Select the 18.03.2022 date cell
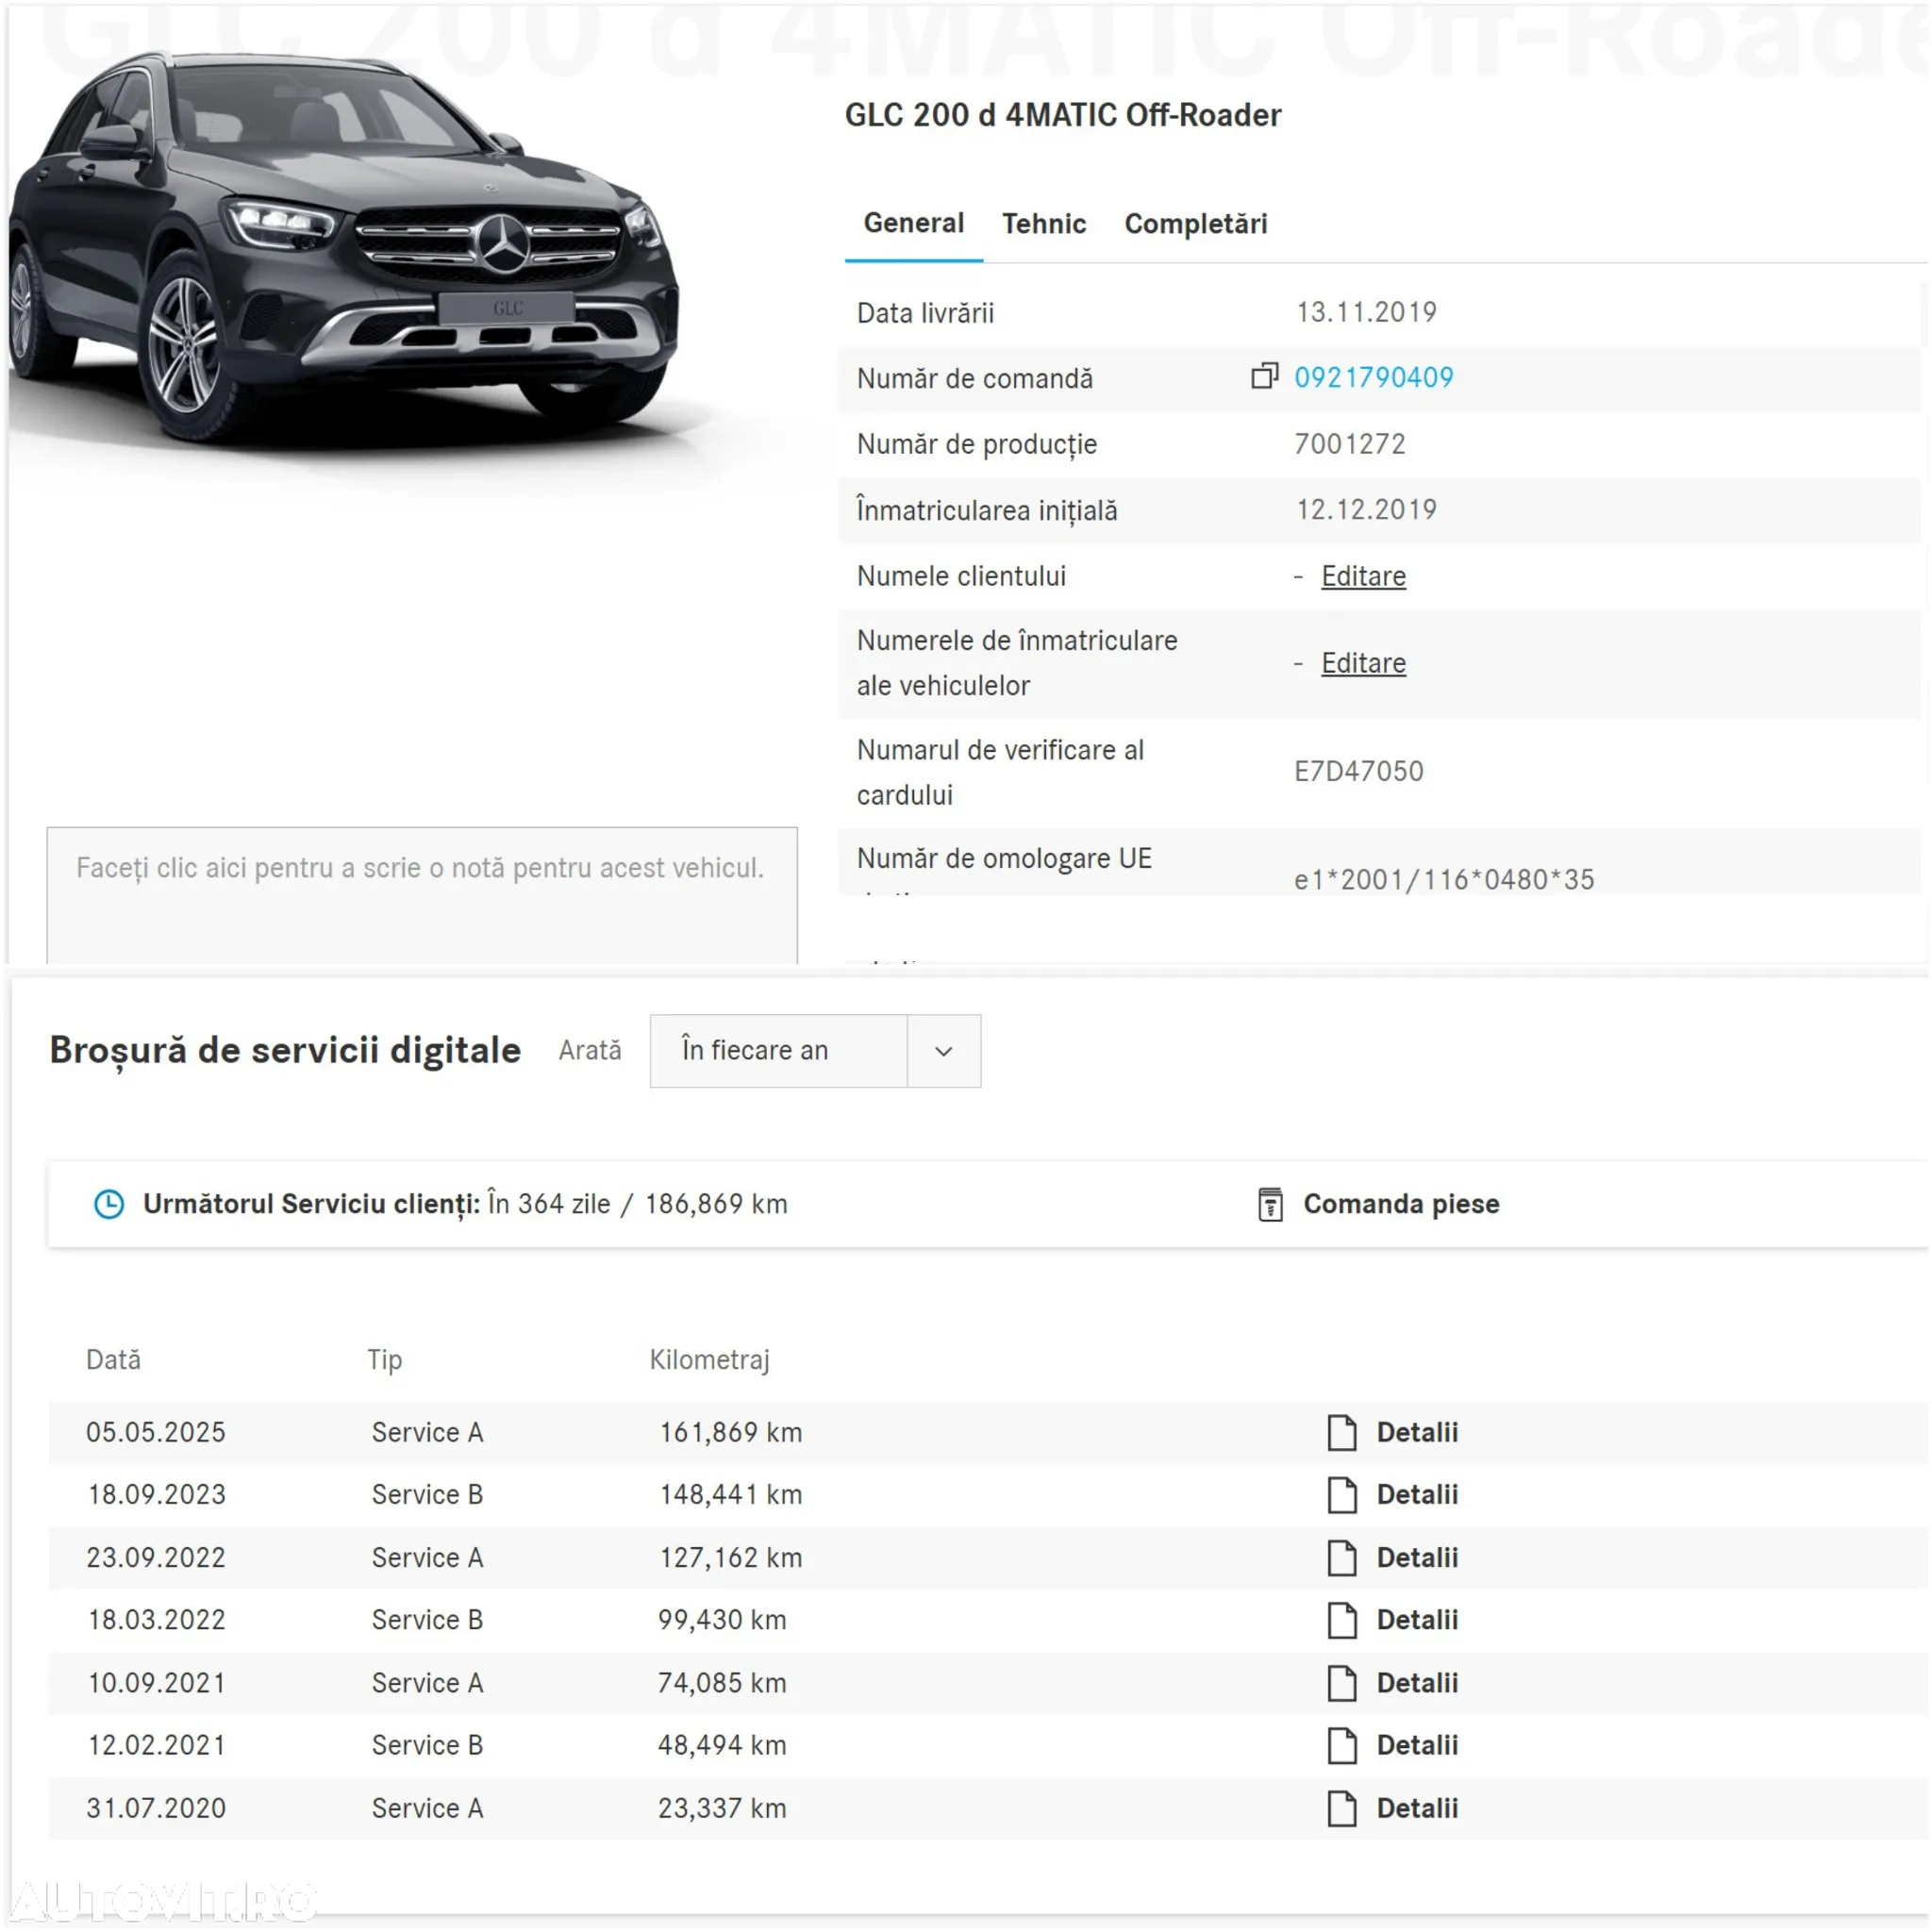The image size is (1932, 1932). click(x=156, y=1620)
